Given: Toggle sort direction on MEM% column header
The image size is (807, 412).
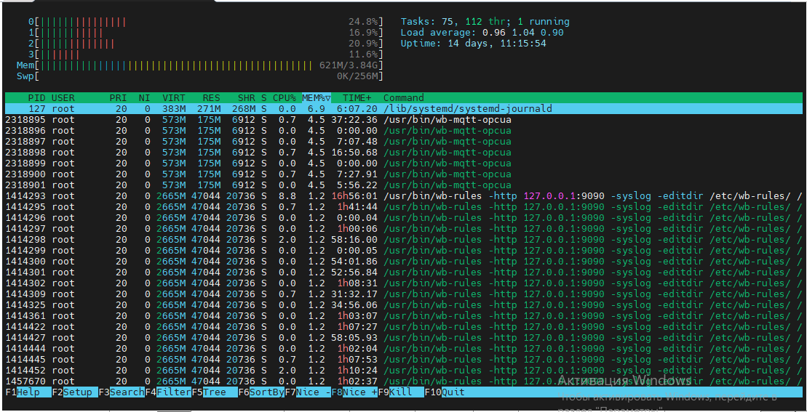Looking at the screenshot, I should 316,97.
